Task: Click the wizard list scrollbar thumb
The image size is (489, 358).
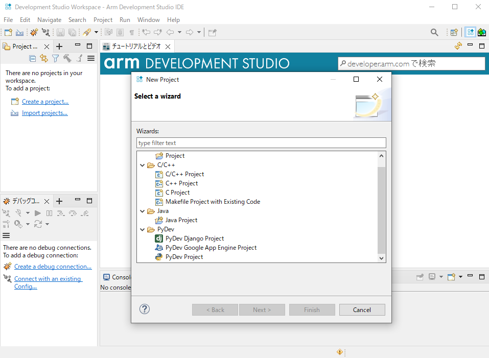Action: point(381,210)
